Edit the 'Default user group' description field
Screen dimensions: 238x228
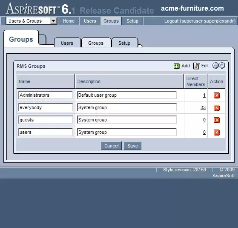coord(127,95)
